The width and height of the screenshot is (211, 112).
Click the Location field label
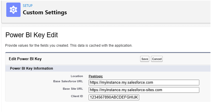point(77,76)
